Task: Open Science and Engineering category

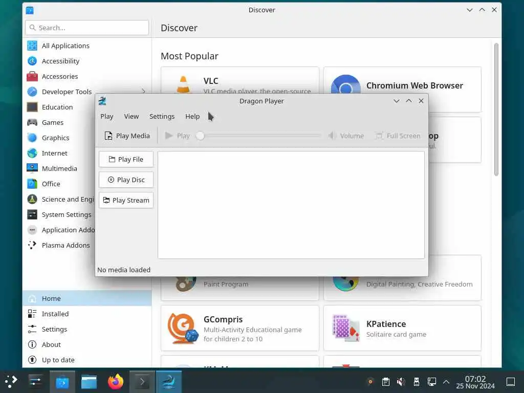Action: tap(59, 200)
